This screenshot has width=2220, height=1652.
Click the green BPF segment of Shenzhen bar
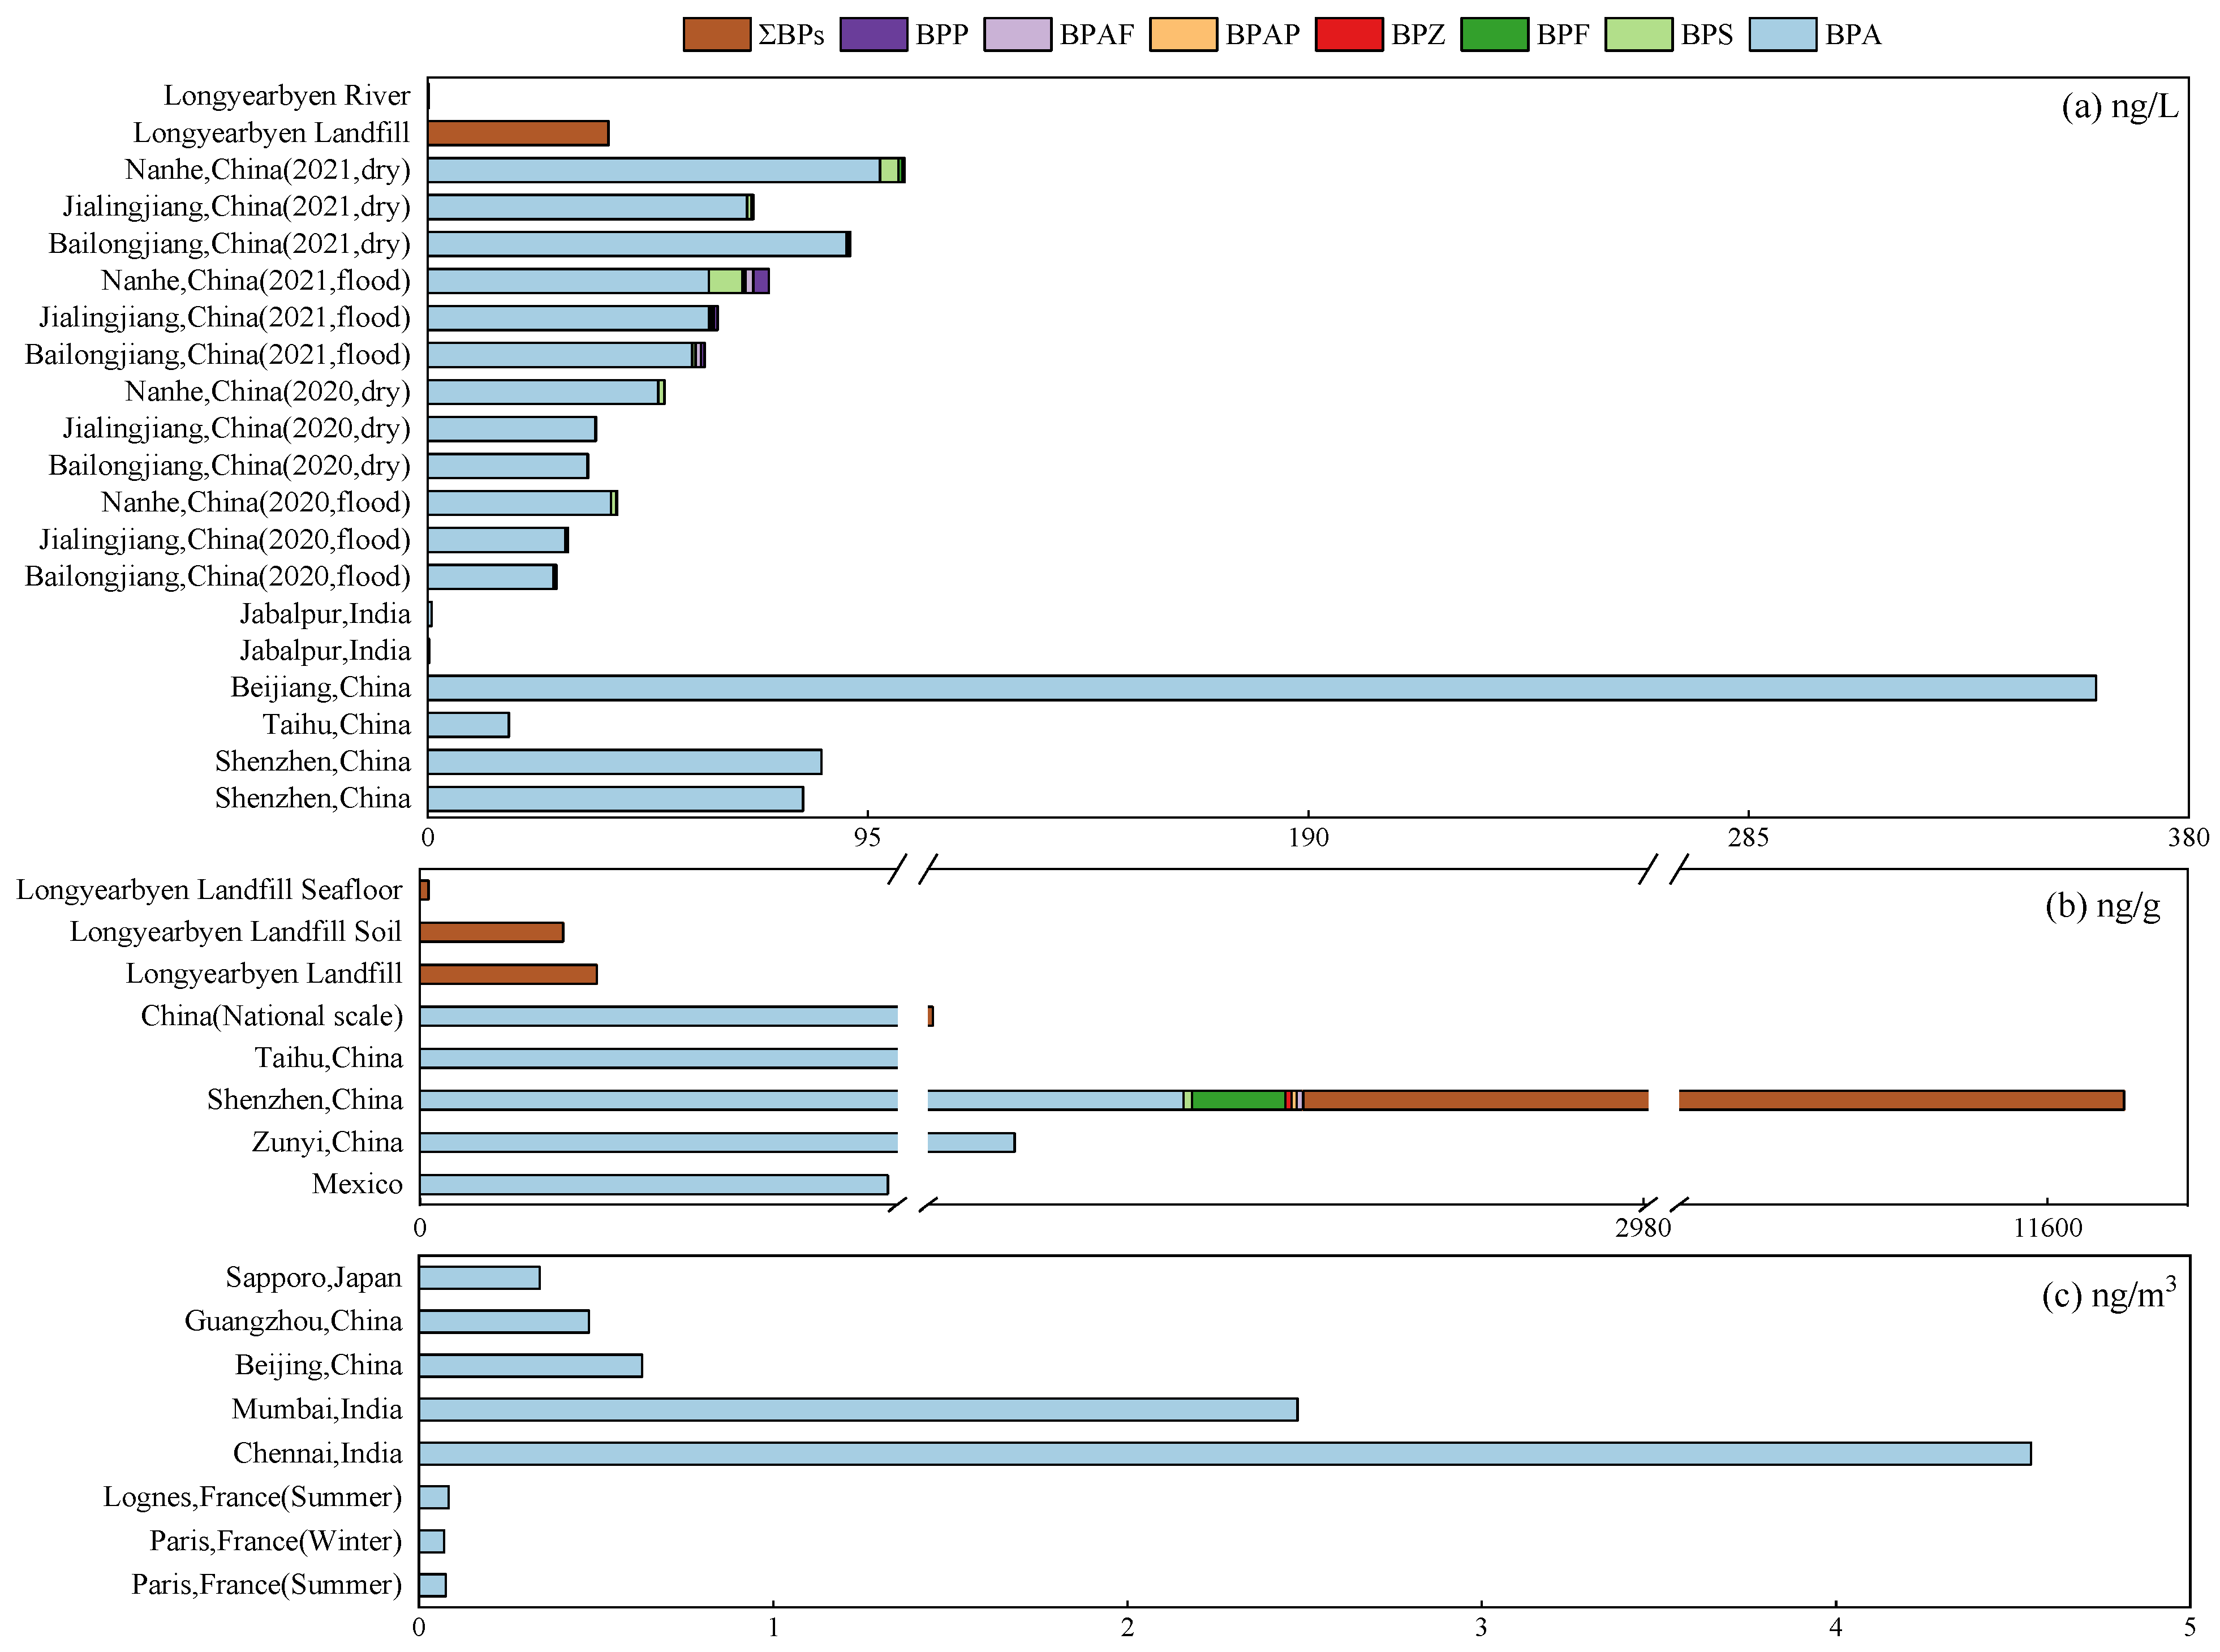(1238, 1100)
